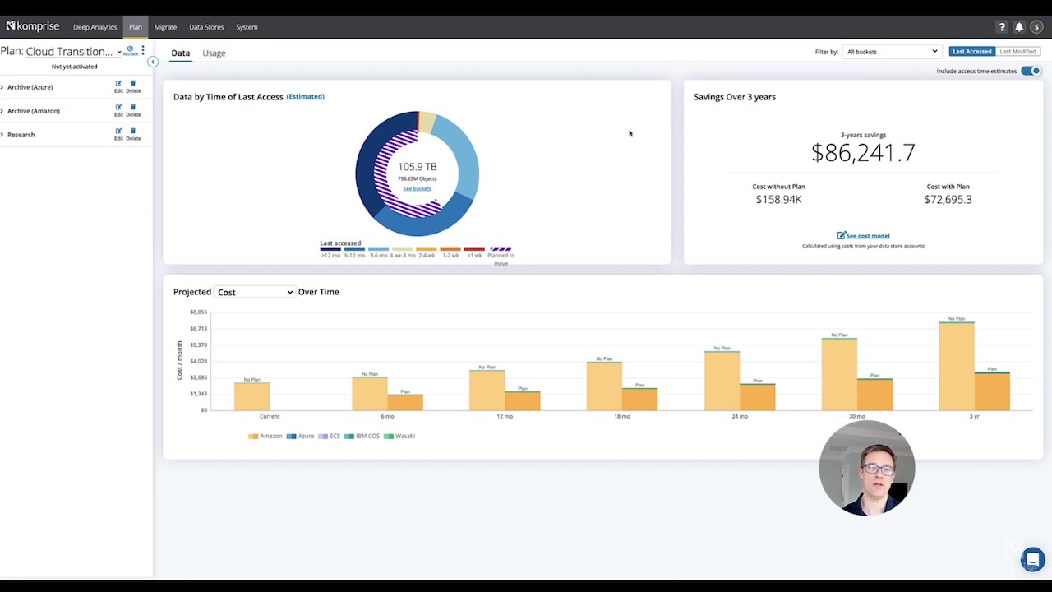1052x592 pixels.
Task: Click the 24 mo Plan bar
Action: [x=757, y=397]
